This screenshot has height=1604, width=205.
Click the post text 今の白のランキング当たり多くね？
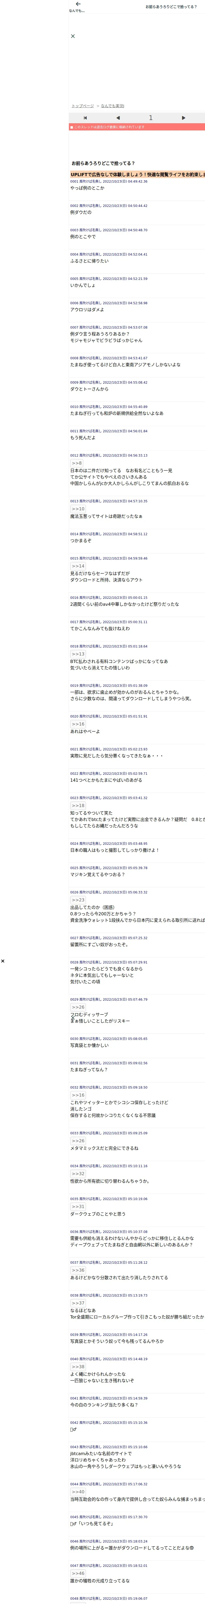tap(104, 1405)
